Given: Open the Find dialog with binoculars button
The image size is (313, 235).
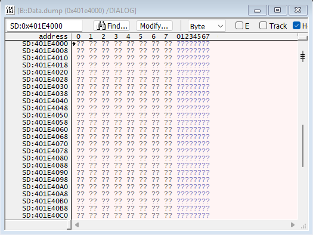Looking at the screenshot, I should [111, 26].
